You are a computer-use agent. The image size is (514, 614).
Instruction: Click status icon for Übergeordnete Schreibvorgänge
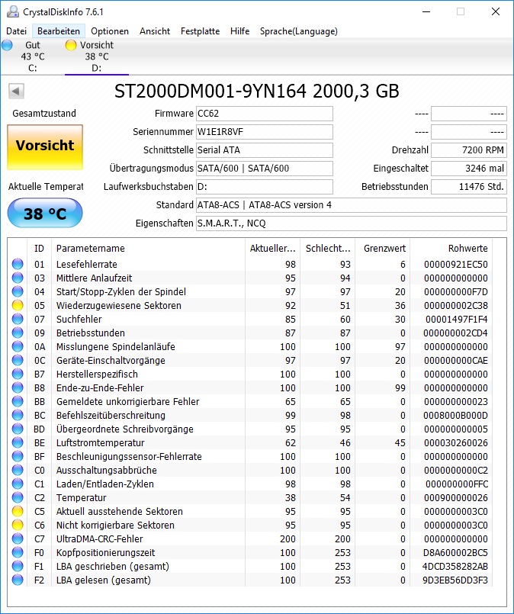point(18,429)
